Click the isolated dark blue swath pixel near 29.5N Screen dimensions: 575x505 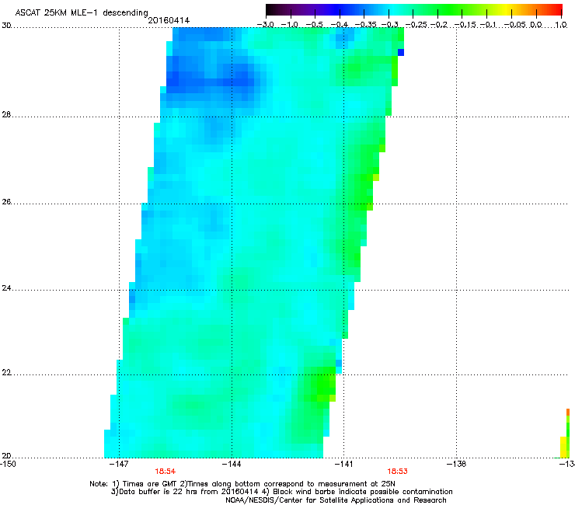pos(401,53)
